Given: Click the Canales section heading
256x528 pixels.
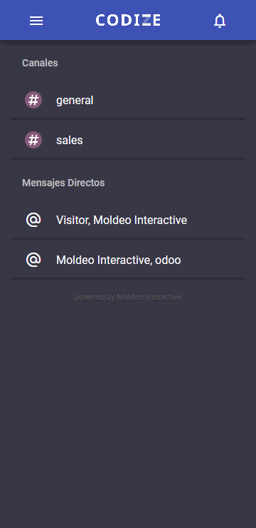Looking at the screenshot, I should 40,63.
